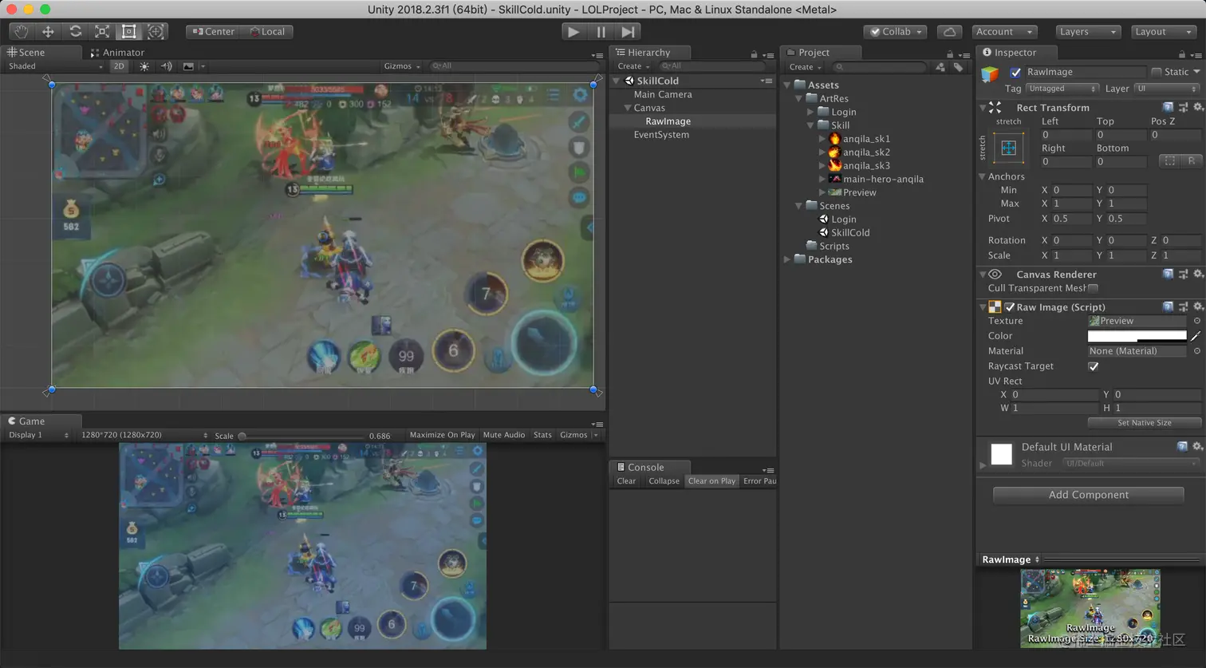Open scene effects image icon
1206x668 pixels.
point(188,66)
